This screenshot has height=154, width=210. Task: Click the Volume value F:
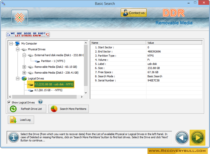149,60
